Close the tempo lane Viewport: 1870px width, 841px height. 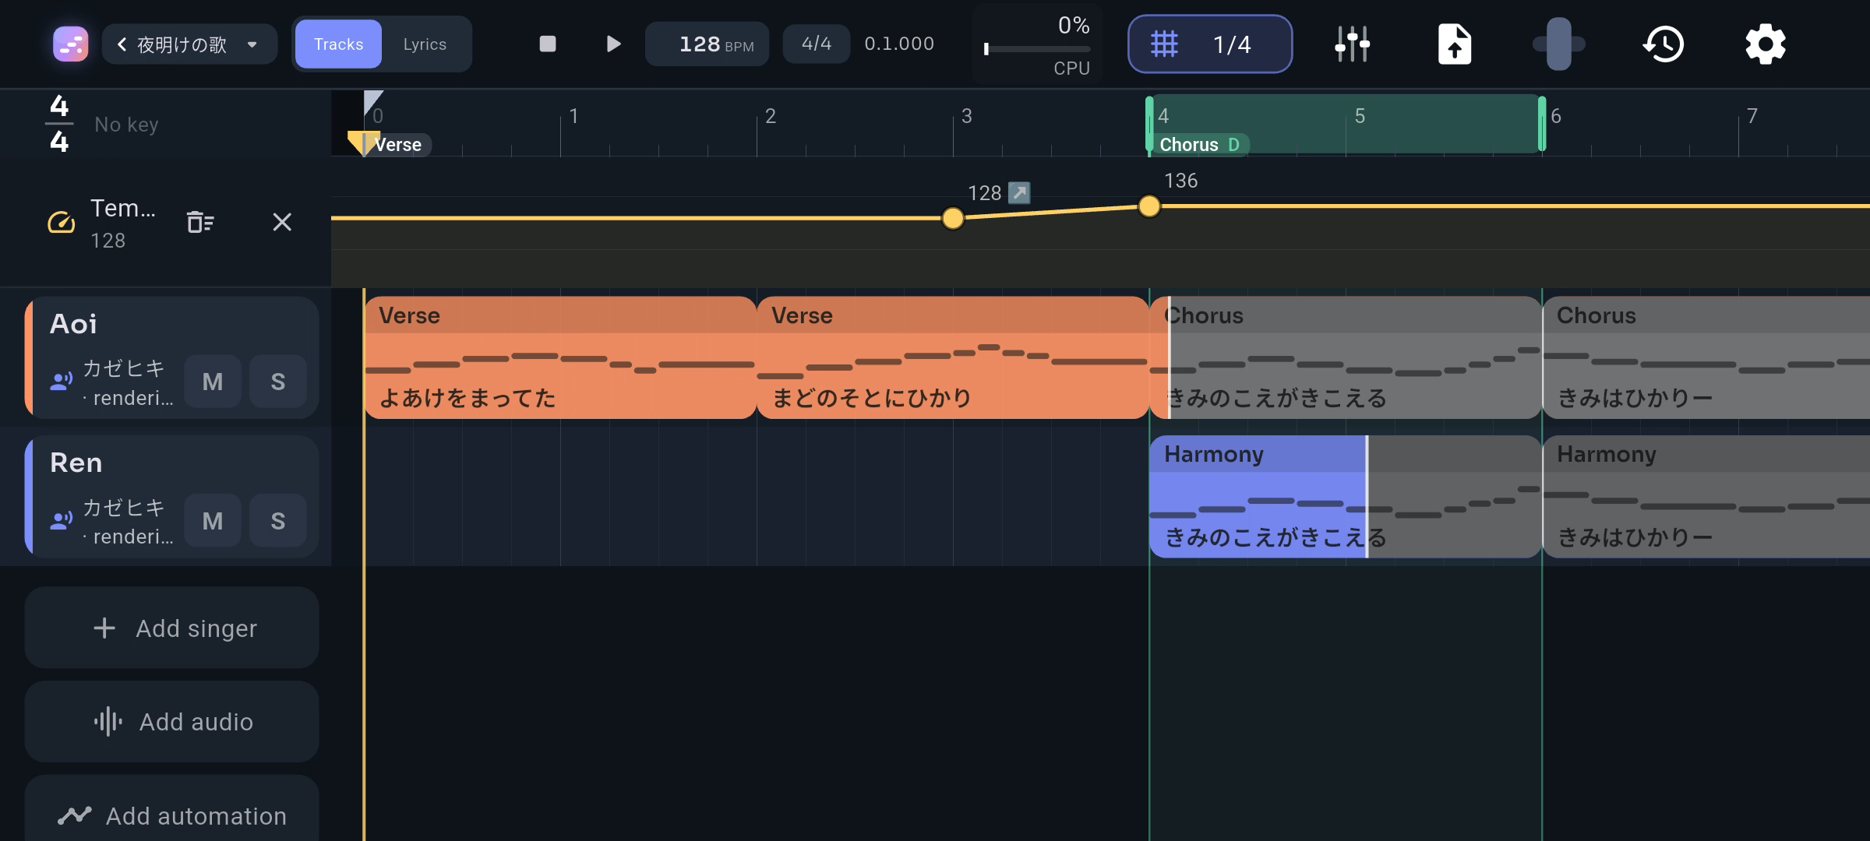282,223
